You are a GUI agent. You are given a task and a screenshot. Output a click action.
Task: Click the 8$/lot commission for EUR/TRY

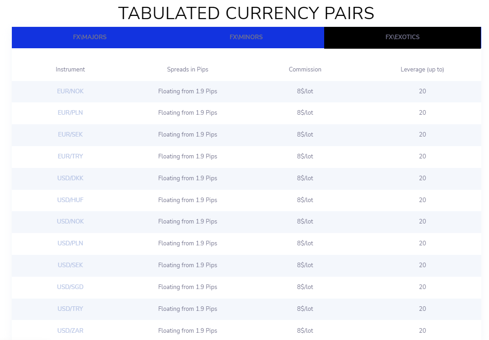pos(305,157)
